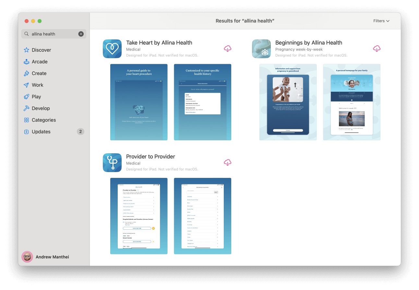Click 'Pregnancy week-by-week' subtitle text
This screenshot has height=290, width=419.
tap(299, 50)
